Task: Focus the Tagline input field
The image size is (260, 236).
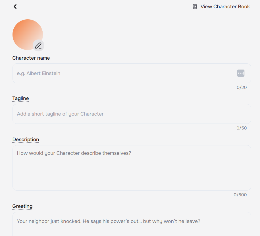Action: point(132,114)
